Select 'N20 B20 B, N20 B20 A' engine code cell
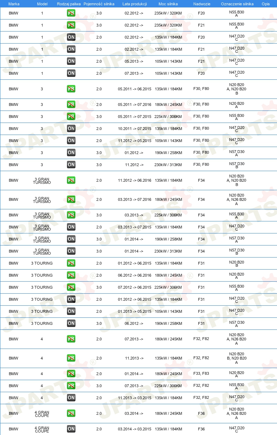Image resolution: width=277 pixels, height=435 pixels. [237, 358]
